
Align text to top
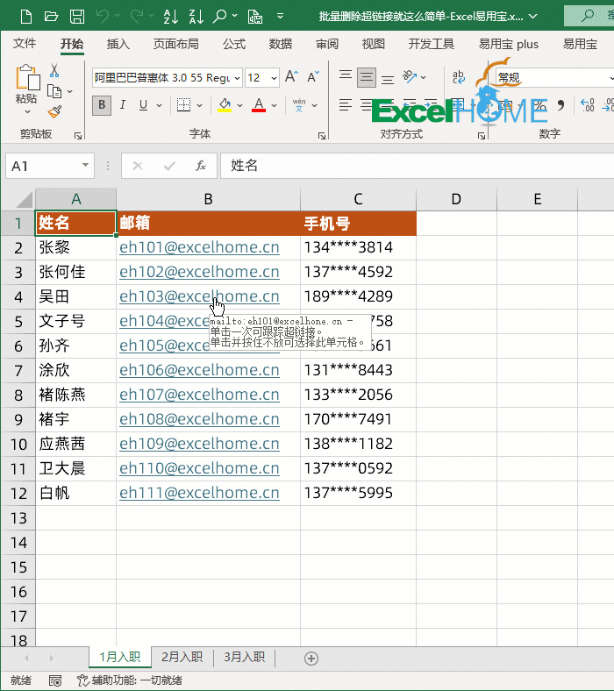346,75
